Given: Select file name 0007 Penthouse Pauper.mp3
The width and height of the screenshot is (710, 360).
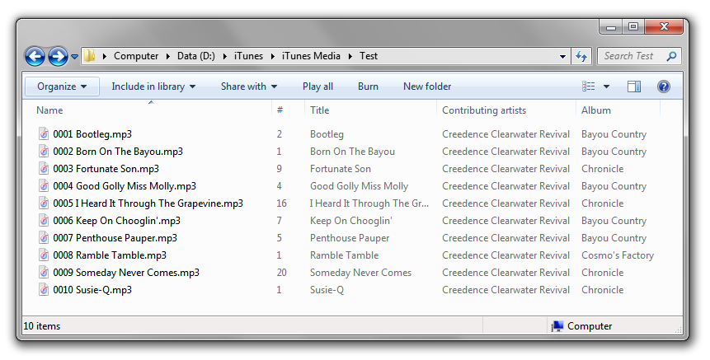Looking at the screenshot, I should pos(115,238).
